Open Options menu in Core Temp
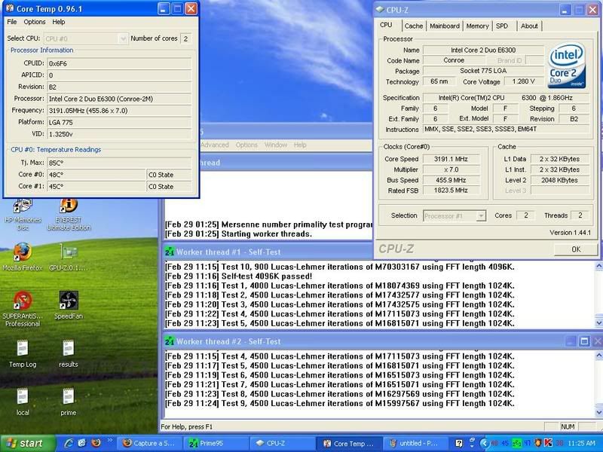The width and height of the screenshot is (603, 452). click(x=35, y=22)
